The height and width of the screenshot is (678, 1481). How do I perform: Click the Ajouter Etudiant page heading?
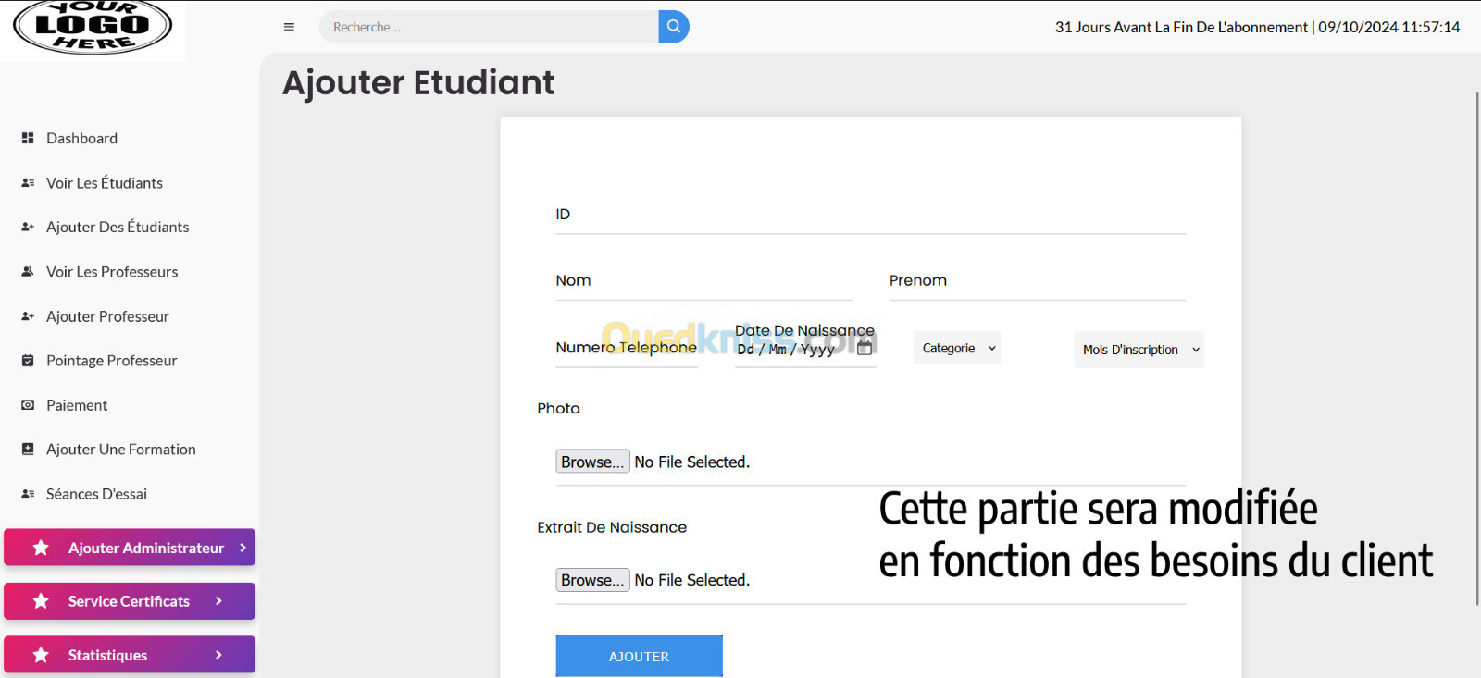coord(418,82)
